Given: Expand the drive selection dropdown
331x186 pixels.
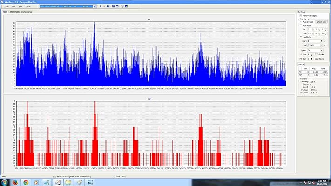Looking at the screenshot, I should 95,7.
